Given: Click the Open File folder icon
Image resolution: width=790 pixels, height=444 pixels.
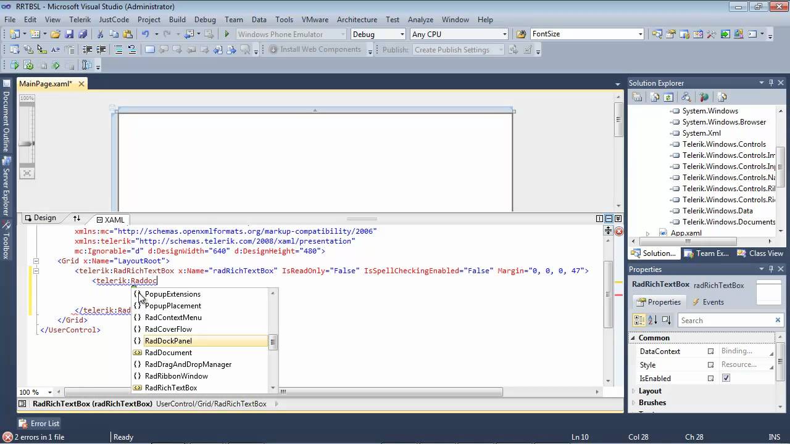Looking at the screenshot, I should click(56, 35).
